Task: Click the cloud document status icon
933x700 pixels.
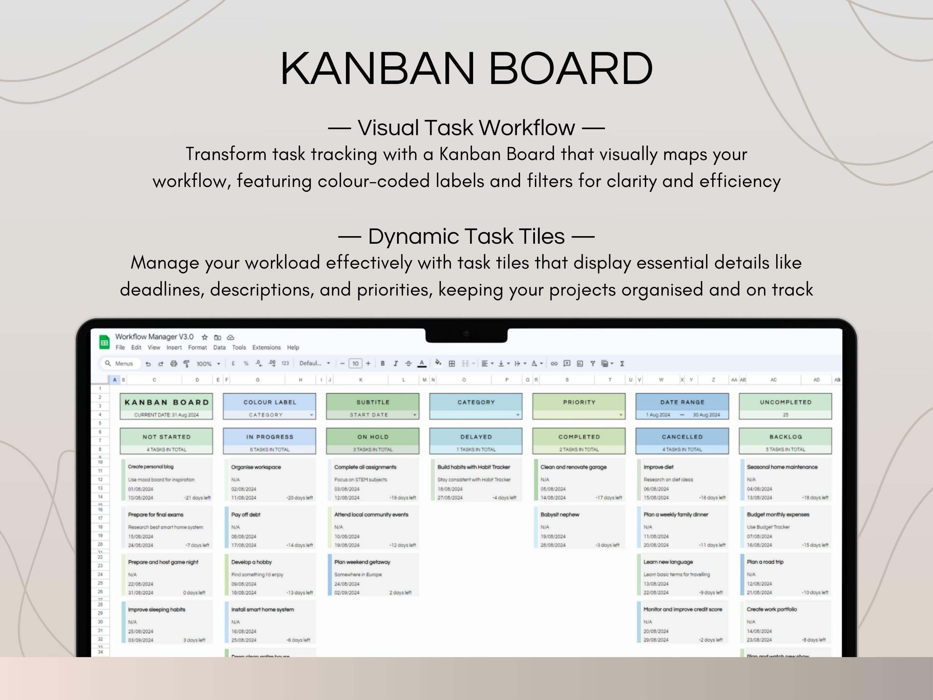Action: point(230,337)
